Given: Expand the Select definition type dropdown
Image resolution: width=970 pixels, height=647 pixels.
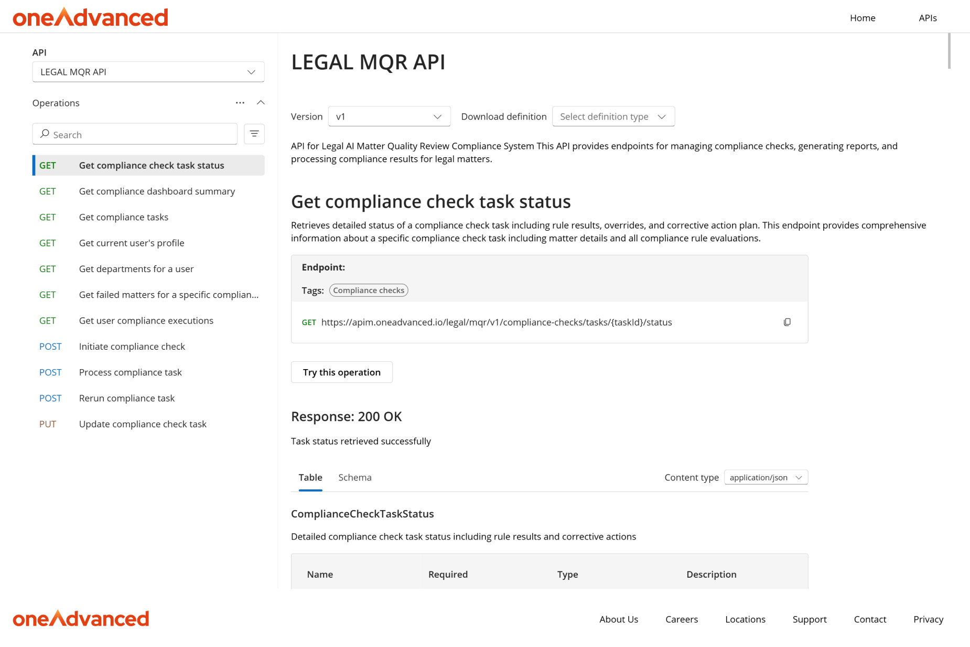Looking at the screenshot, I should click(613, 116).
